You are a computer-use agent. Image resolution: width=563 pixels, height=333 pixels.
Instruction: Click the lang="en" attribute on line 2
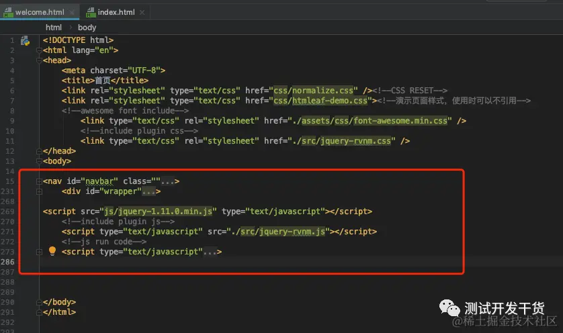coord(93,50)
